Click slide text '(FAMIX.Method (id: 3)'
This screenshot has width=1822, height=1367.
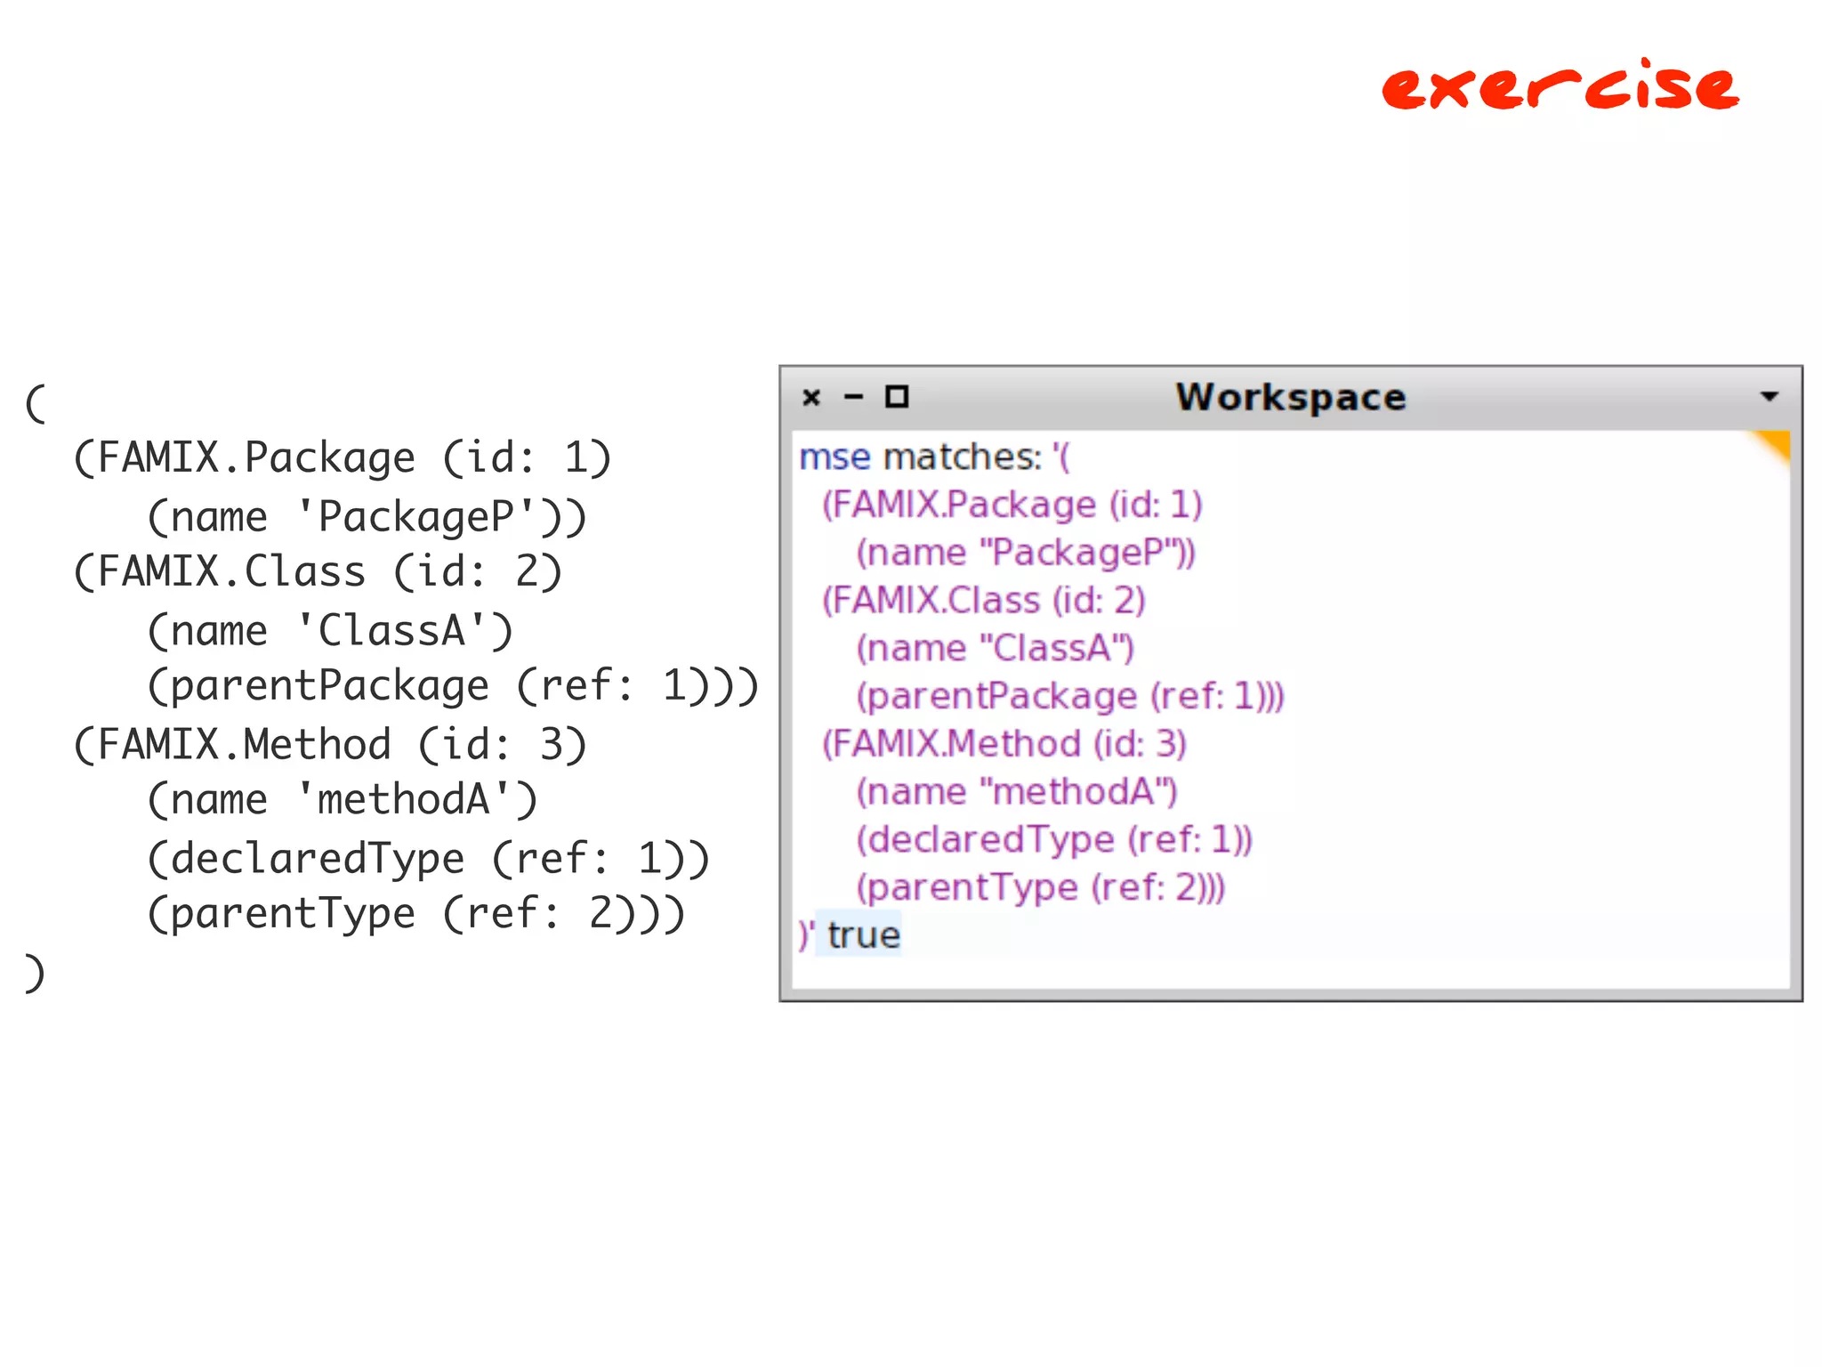[x=330, y=745]
